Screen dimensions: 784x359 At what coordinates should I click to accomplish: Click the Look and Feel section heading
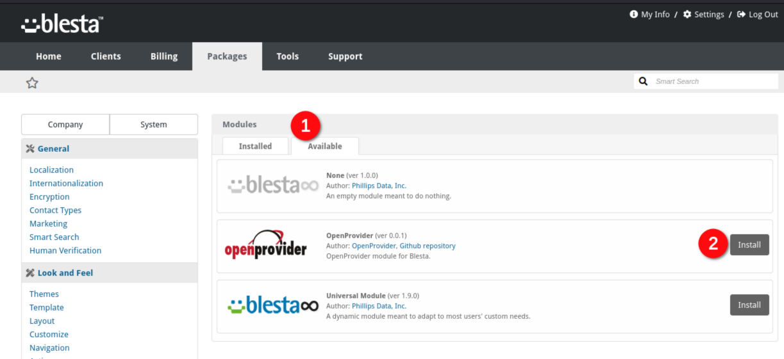65,273
